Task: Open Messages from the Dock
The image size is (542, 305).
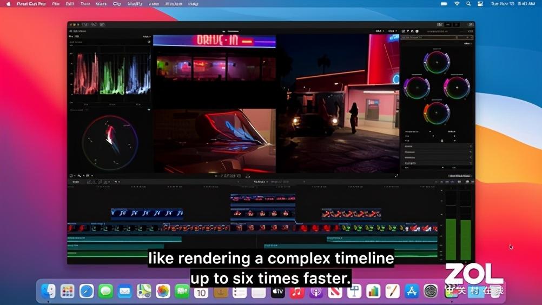Action: tap(105, 291)
